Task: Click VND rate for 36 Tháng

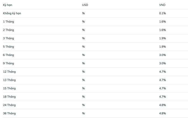Action: (x=162, y=113)
